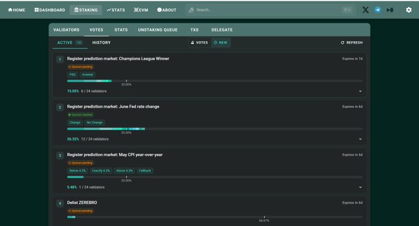
Task: Click the Champions League Winner progress bar
Action: click(215, 81)
